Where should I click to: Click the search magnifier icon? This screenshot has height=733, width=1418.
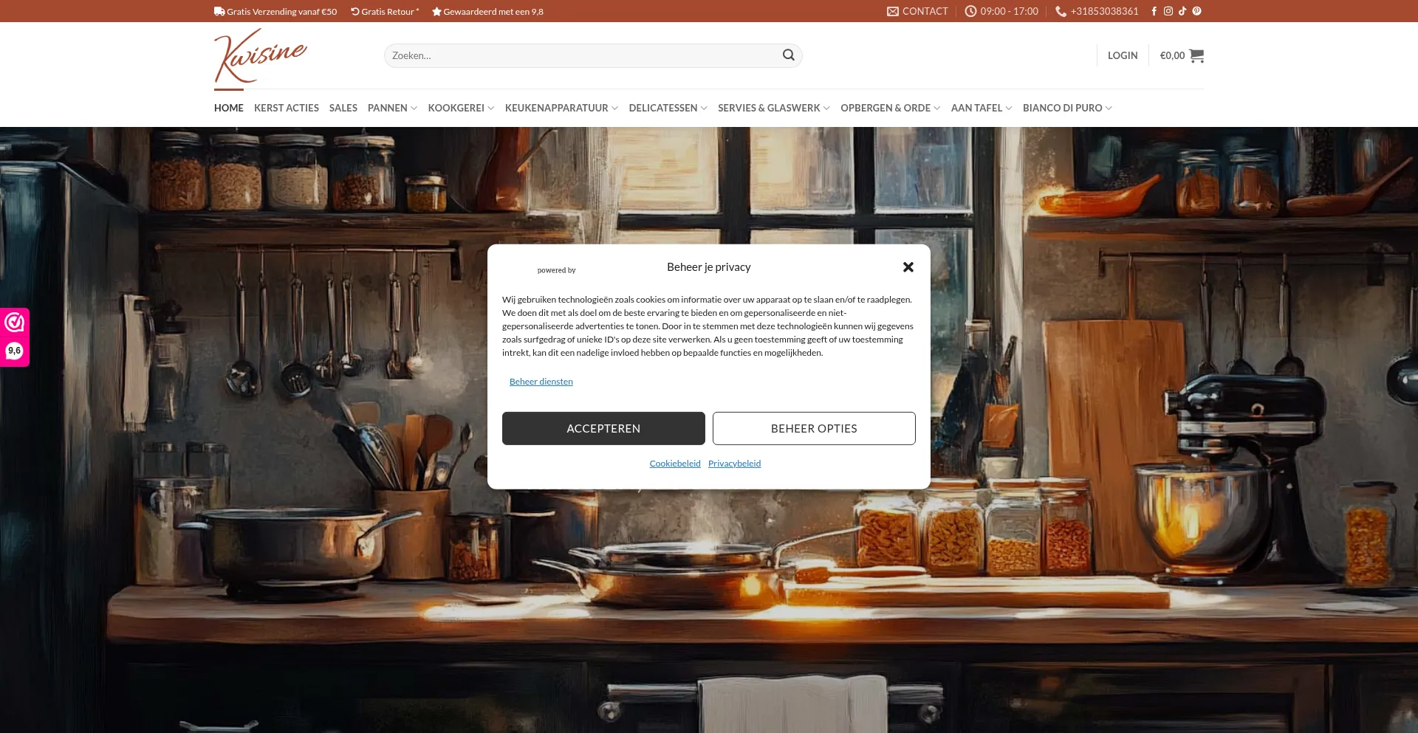[788, 55]
